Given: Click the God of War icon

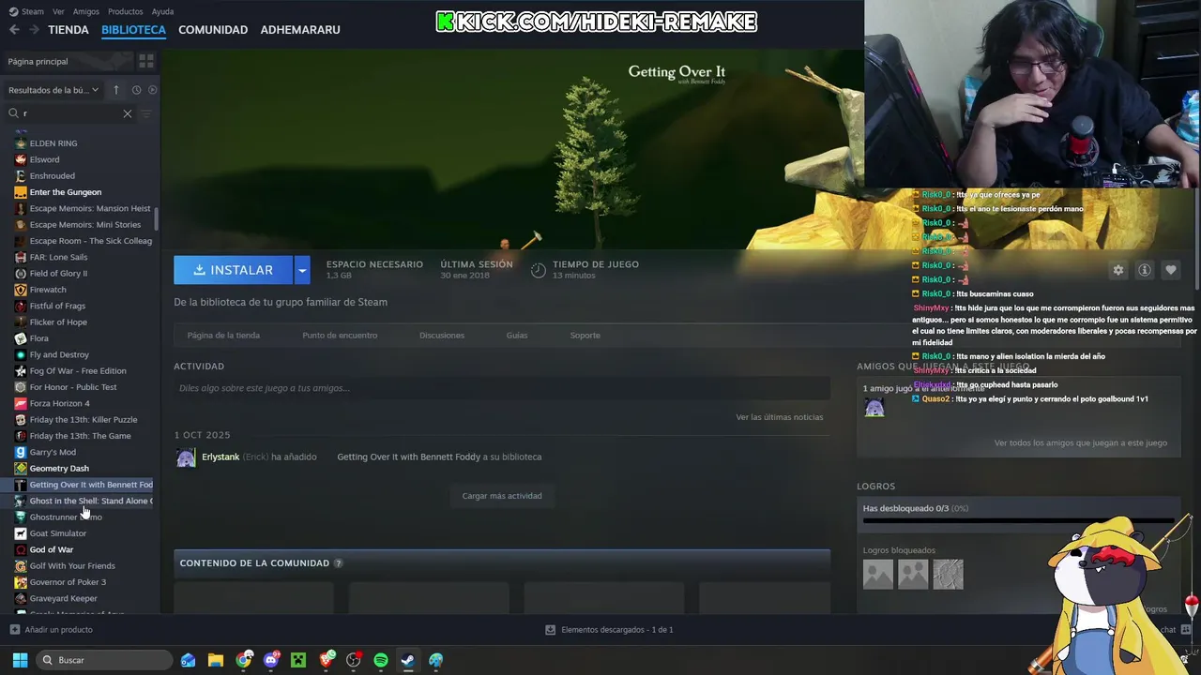Looking at the screenshot, I should pos(21,549).
